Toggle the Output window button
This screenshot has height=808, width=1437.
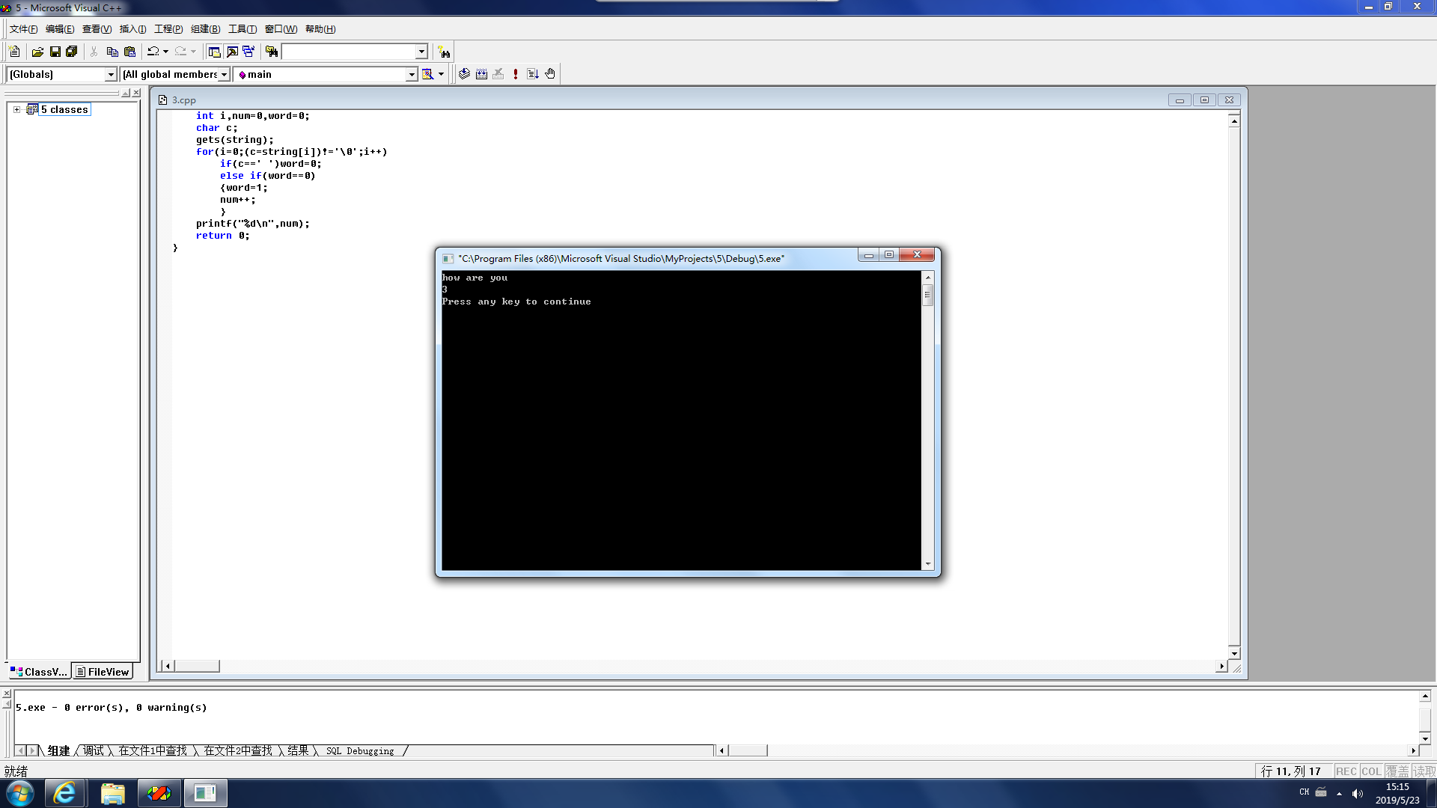point(232,52)
